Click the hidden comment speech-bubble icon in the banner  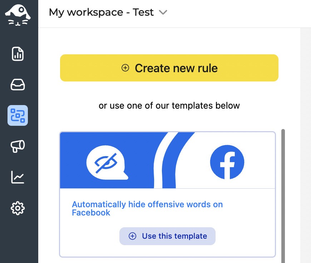(x=107, y=163)
